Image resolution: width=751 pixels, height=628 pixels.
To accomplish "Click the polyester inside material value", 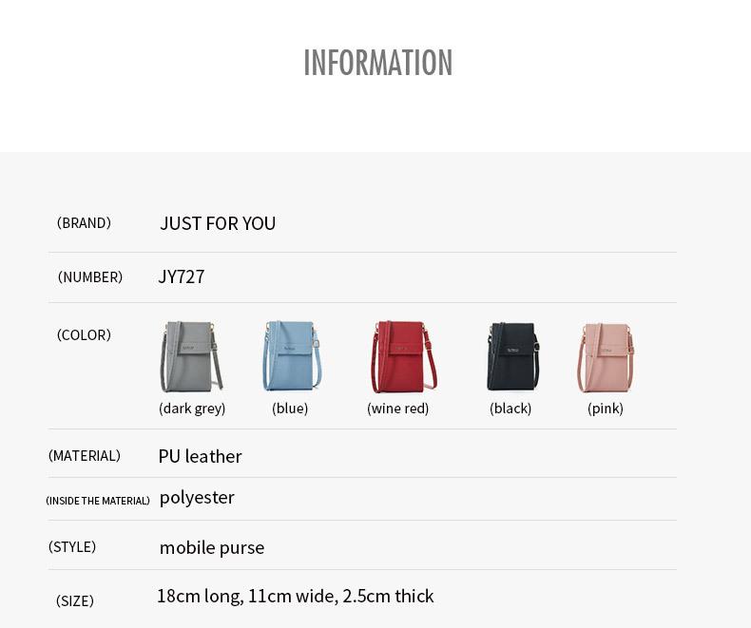I will 197,498.
